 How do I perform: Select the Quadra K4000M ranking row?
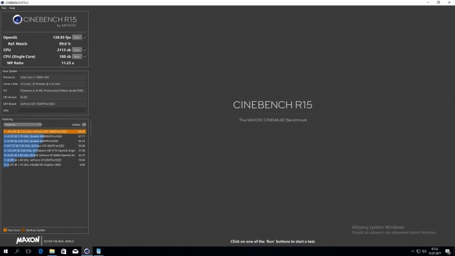point(45,136)
